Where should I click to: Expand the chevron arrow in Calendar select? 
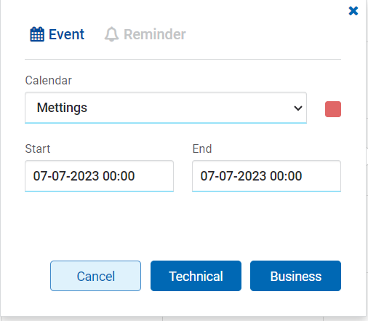[x=298, y=108]
